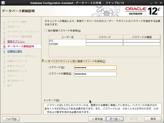Close the Database Configuration Assistant window
This screenshot has height=123, width=164.
[161, 3]
